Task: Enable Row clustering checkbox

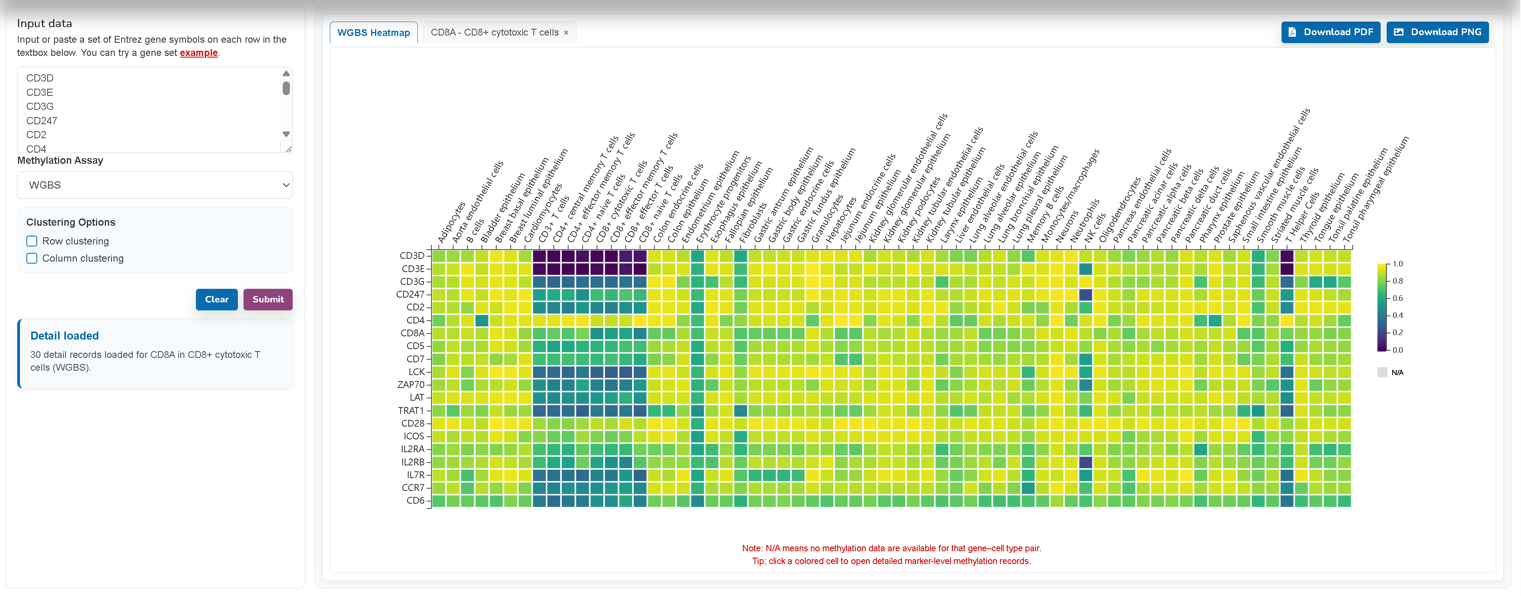Action: 32,241
